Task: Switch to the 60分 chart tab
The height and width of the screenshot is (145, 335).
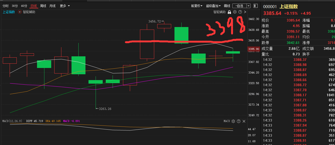Action: pos(24,6)
